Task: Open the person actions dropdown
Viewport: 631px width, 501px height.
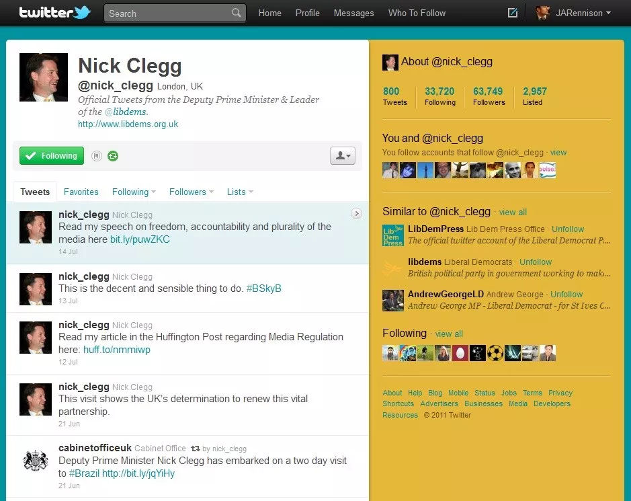Action: coord(342,156)
